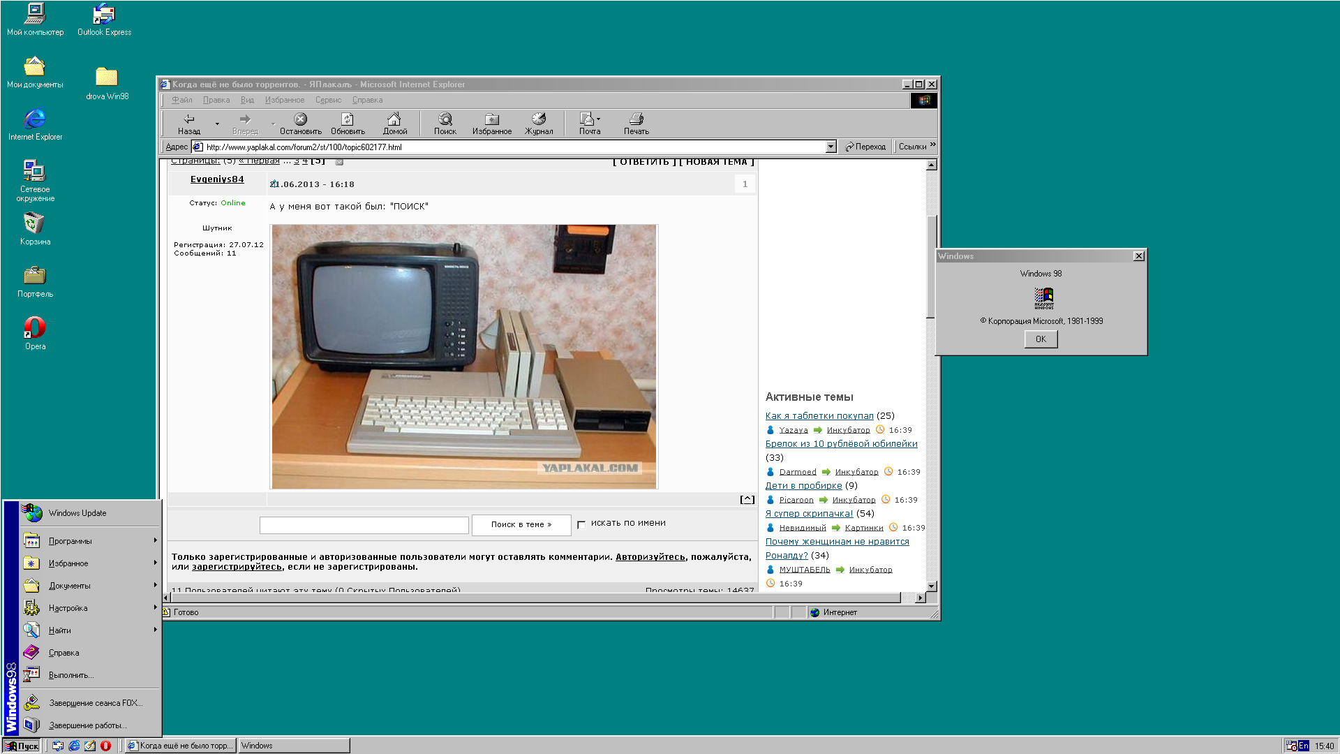Click the topic search input field
The height and width of the screenshot is (754, 1340).
[x=364, y=525]
